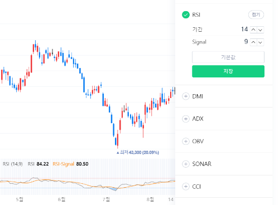
Task: Add the SONAR indicator plus icon
Action: (x=186, y=164)
